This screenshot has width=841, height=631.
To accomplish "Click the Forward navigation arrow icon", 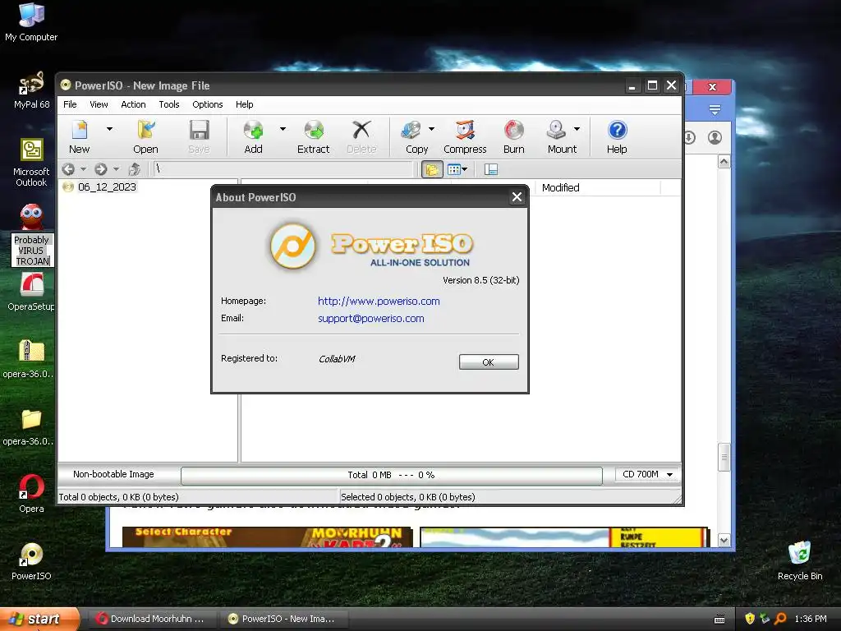I will pyautogui.click(x=100, y=169).
